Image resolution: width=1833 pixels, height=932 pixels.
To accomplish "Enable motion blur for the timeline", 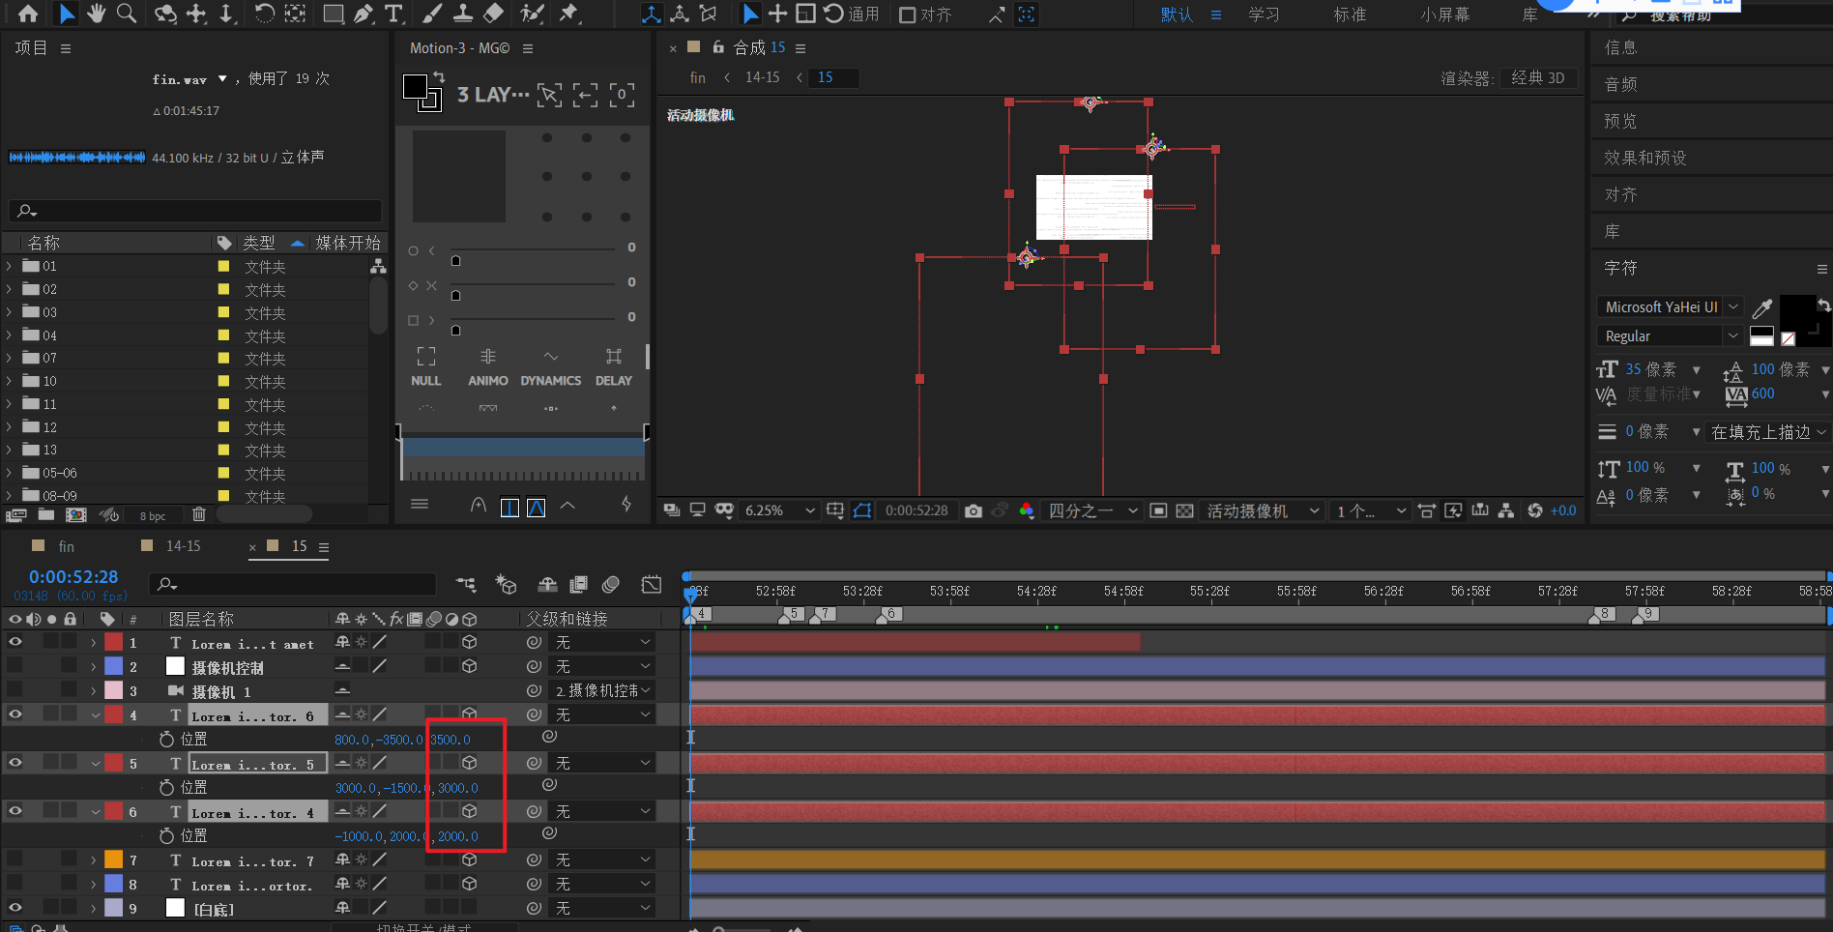I will (x=610, y=584).
